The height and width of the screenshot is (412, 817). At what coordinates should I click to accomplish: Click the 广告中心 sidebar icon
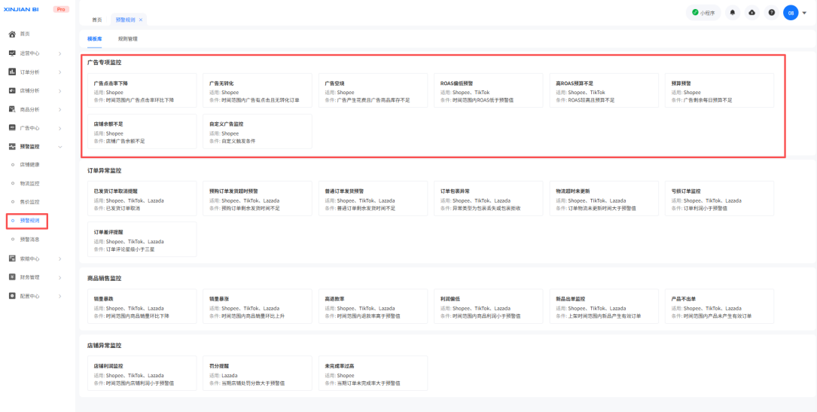tap(12, 128)
